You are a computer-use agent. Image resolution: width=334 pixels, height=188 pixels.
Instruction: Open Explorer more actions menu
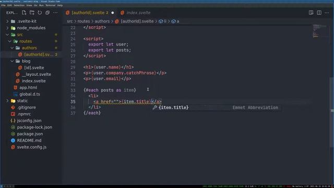coord(55,13)
